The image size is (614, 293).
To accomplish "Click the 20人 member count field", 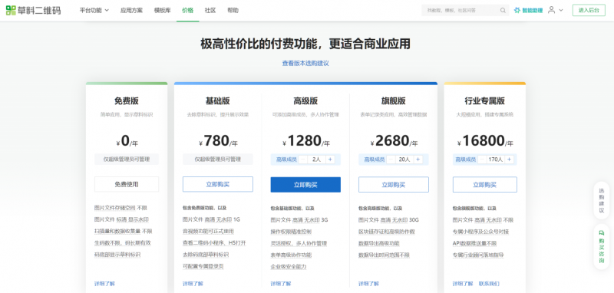I will point(404,160).
